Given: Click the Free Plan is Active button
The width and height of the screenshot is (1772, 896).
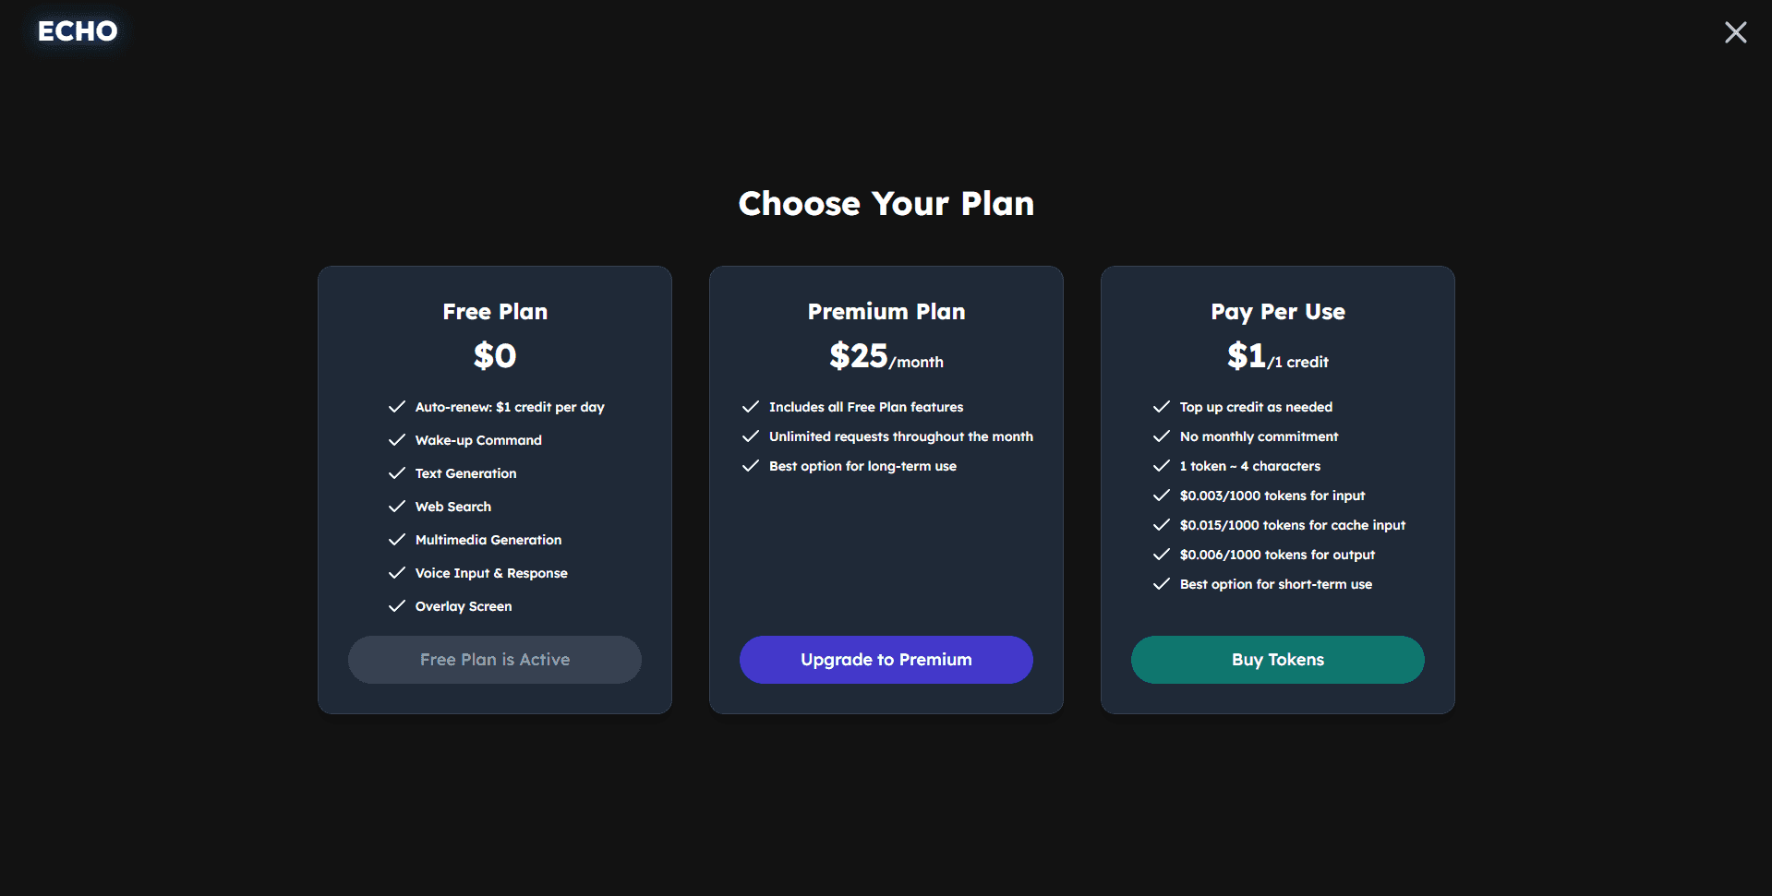Looking at the screenshot, I should point(494,660).
